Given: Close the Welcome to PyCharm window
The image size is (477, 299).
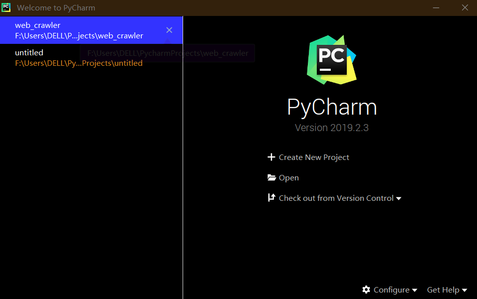Looking at the screenshot, I should pos(465,7).
